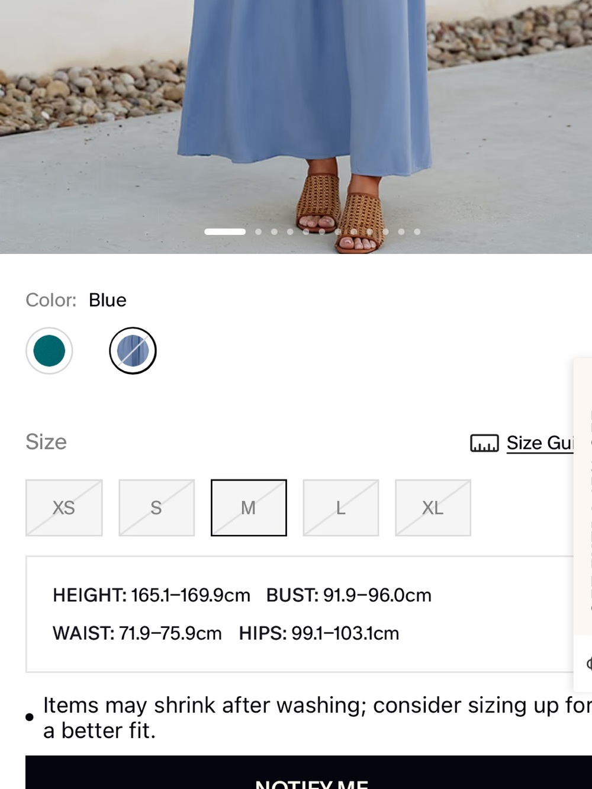Tap the active image carousel indicator bar
This screenshot has height=789, width=592.
(x=225, y=231)
